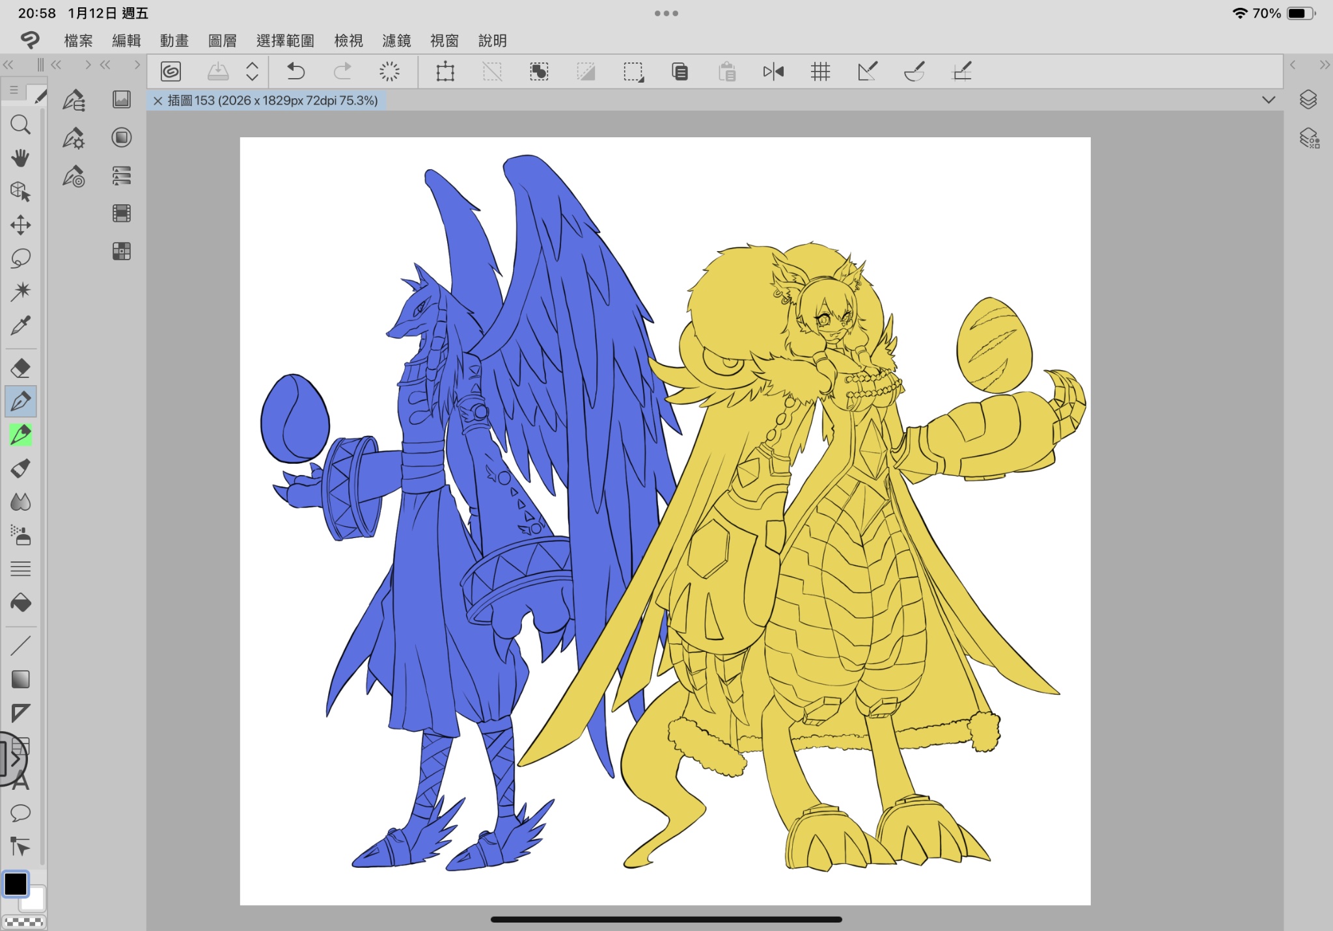The width and height of the screenshot is (1333, 931).
Task: Select the Magnifier zoom tool
Action: 20,125
